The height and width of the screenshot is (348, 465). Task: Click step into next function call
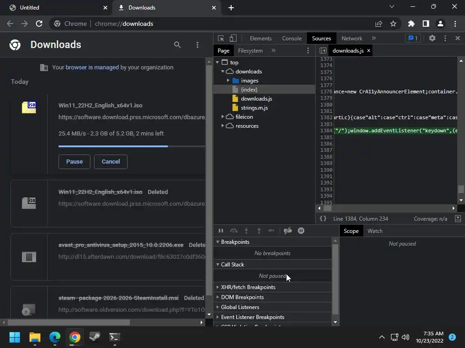(246, 231)
